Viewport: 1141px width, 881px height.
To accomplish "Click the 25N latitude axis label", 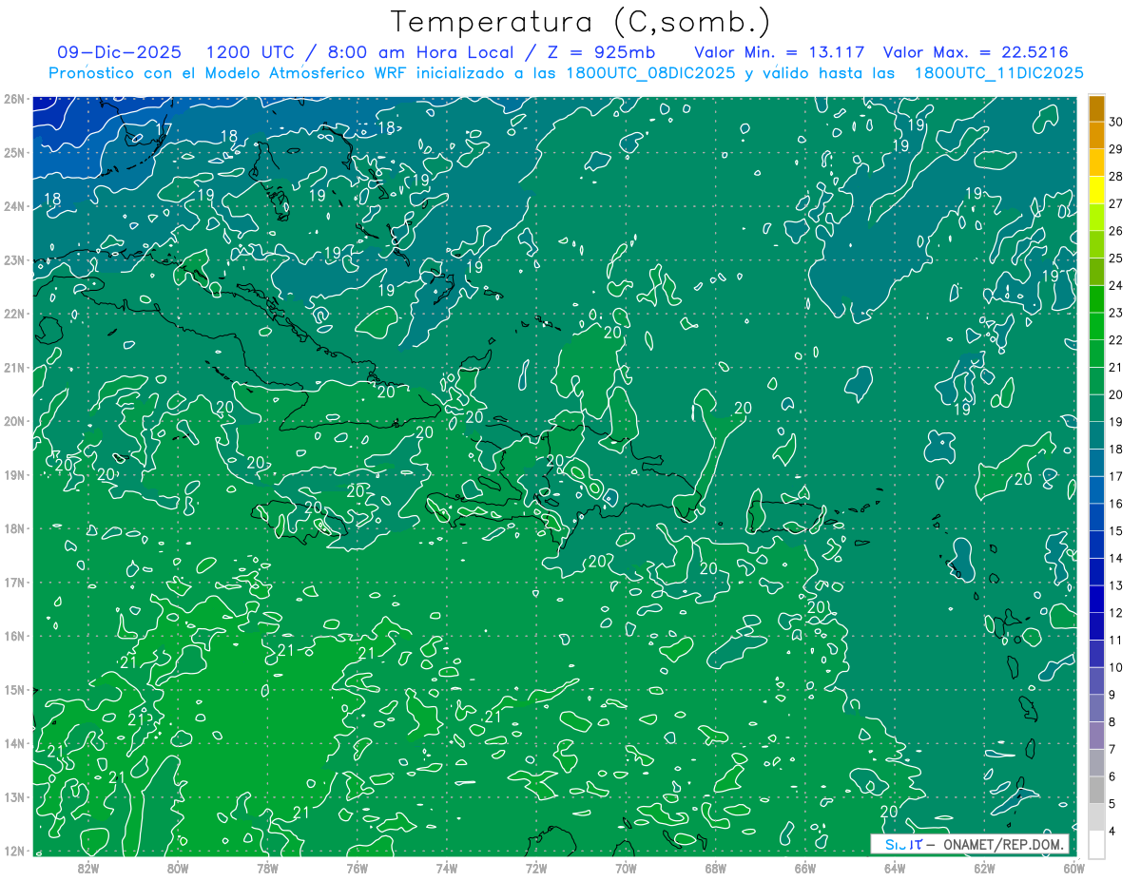I will 14,152.
